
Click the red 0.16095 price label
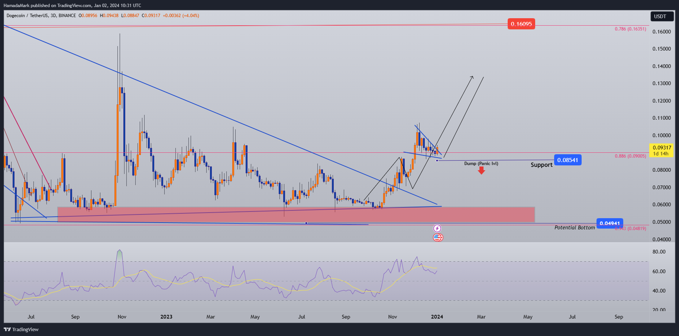521,24
